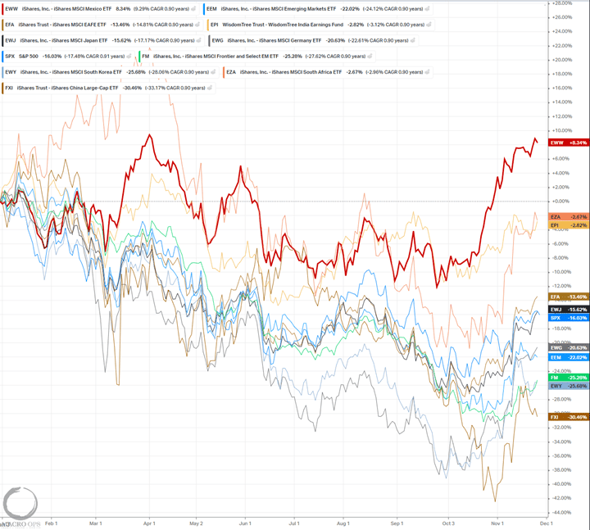Click the black color bar beside EWJ
The image size is (590, 530).
click(2, 40)
